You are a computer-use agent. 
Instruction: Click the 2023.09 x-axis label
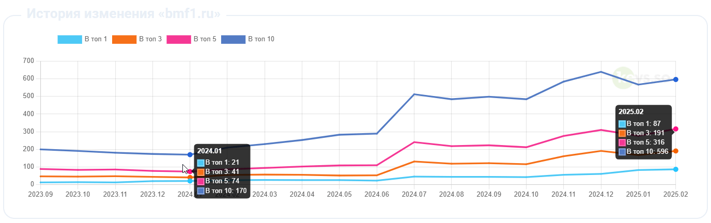point(40,194)
